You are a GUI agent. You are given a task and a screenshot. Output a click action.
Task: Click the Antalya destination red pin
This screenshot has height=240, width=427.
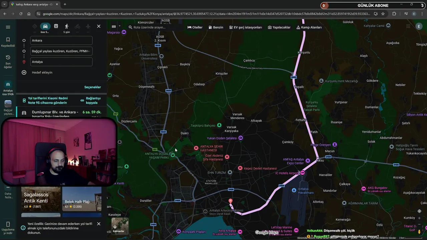230,201
